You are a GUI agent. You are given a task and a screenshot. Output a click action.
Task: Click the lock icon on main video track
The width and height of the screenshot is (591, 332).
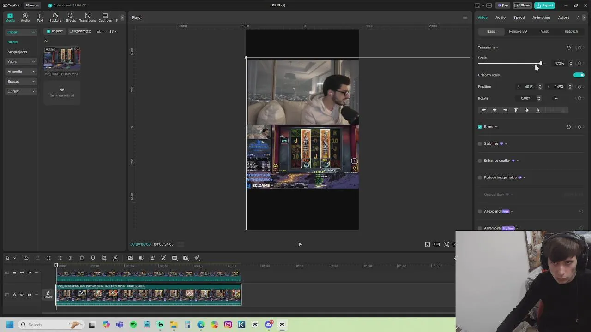14,295
